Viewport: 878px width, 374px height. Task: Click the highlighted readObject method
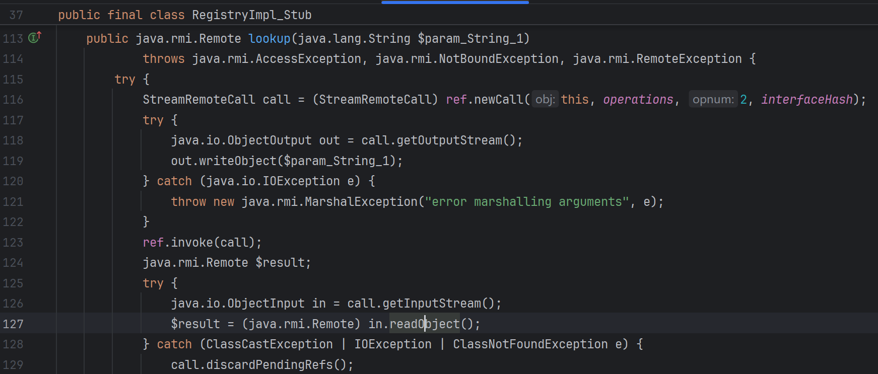click(424, 324)
